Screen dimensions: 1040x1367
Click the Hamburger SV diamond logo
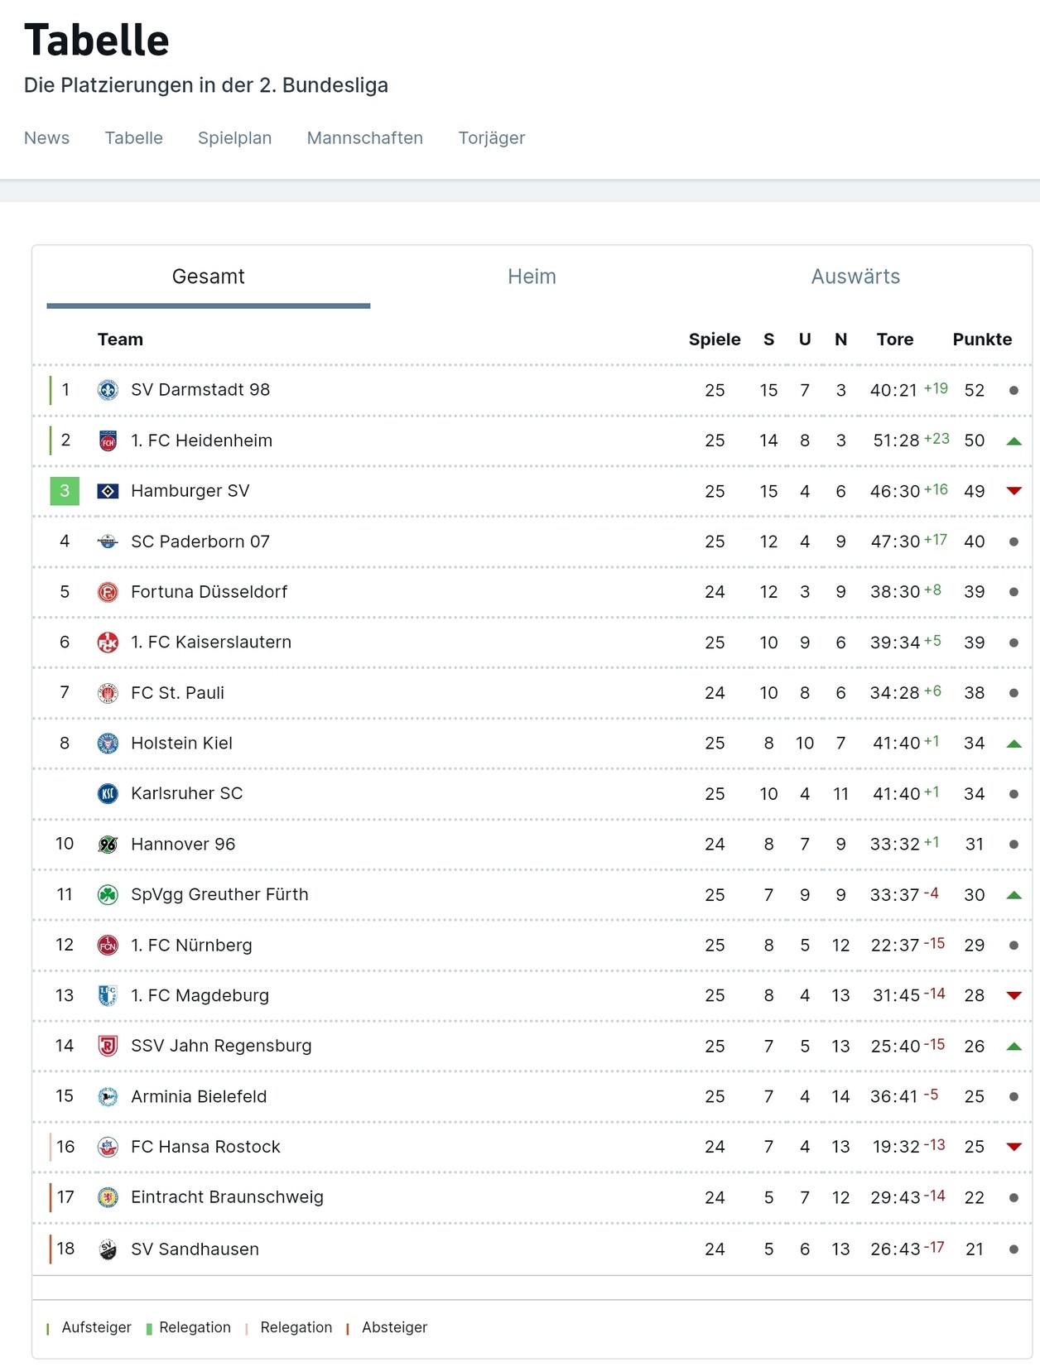108,491
